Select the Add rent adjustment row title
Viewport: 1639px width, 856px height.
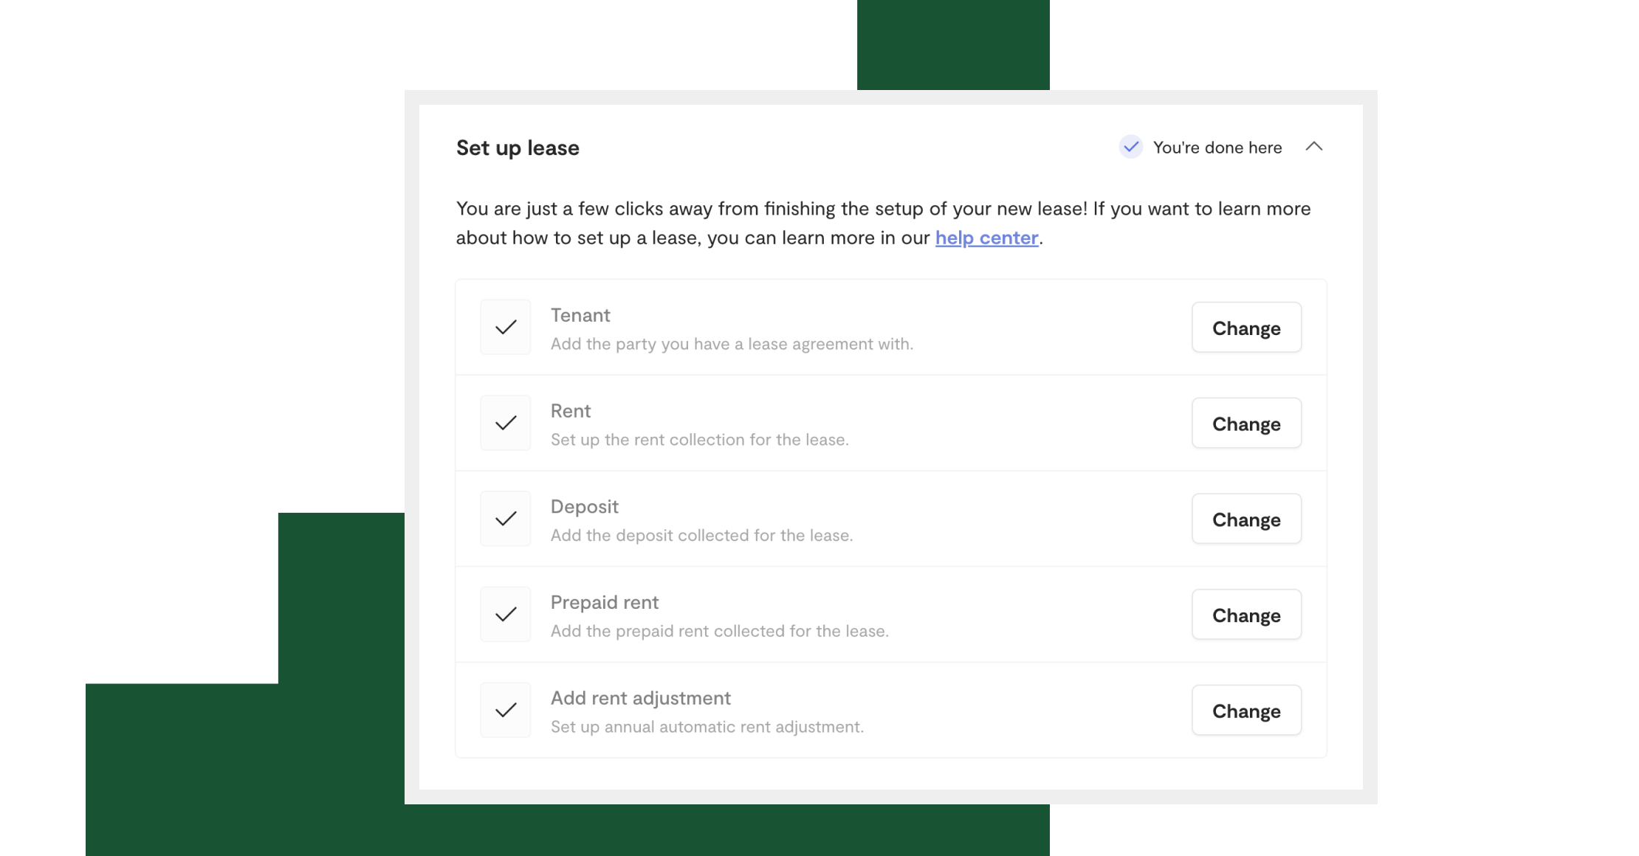tap(641, 698)
